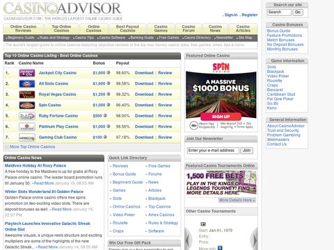Click Free Games in Quick Link Directory
Viewport: 334px width, 250px height.
pyautogui.click(x=159, y=166)
